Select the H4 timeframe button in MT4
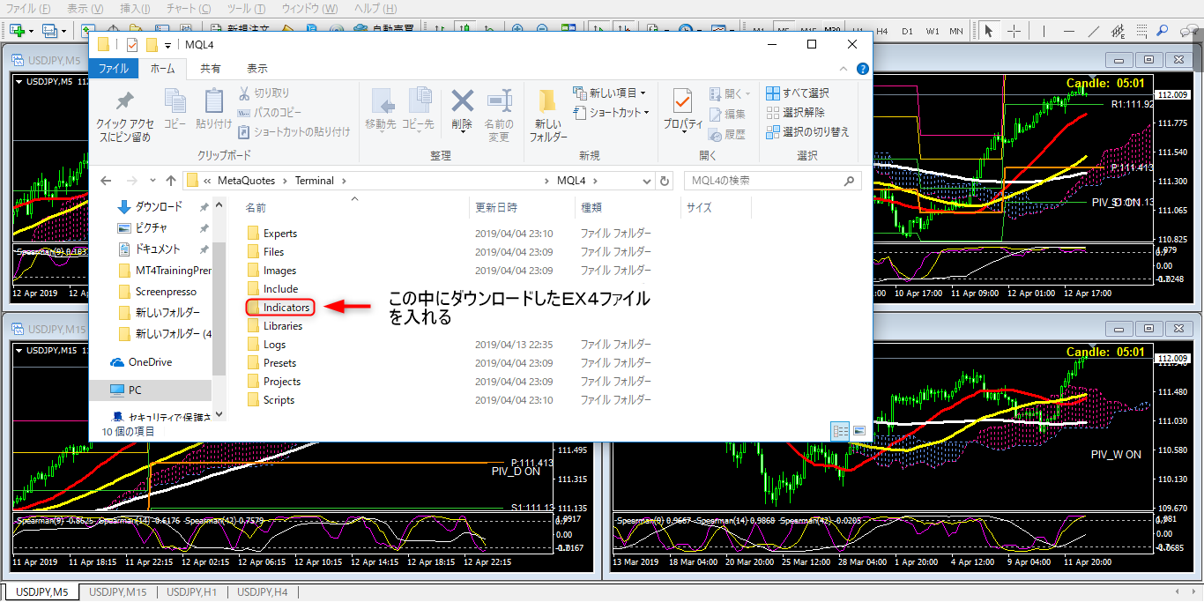 point(883,31)
